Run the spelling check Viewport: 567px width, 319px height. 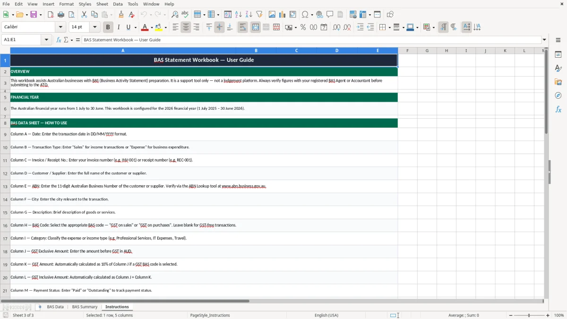[185, 15]
